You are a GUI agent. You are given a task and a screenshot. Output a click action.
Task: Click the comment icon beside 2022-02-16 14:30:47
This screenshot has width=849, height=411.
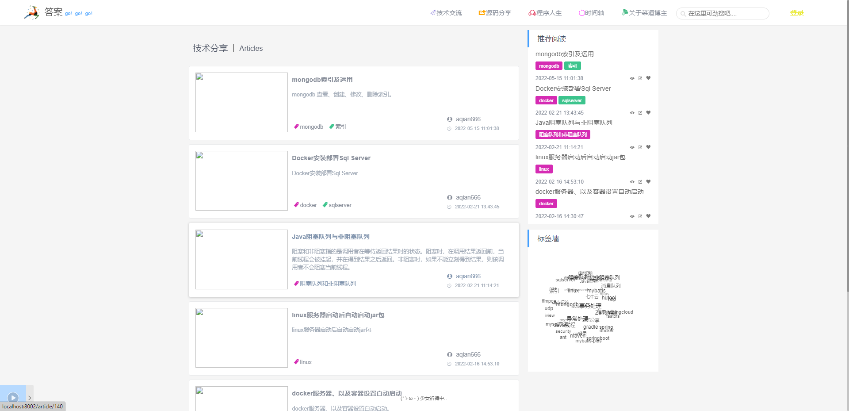tap(640, 216)
